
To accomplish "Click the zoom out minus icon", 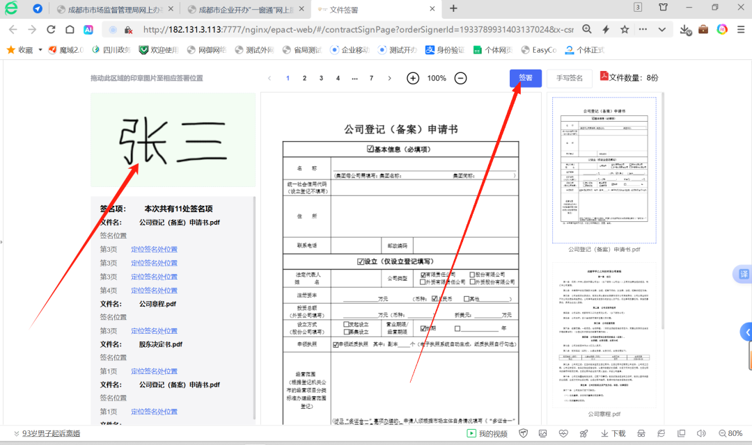I will tap(460, 78).
